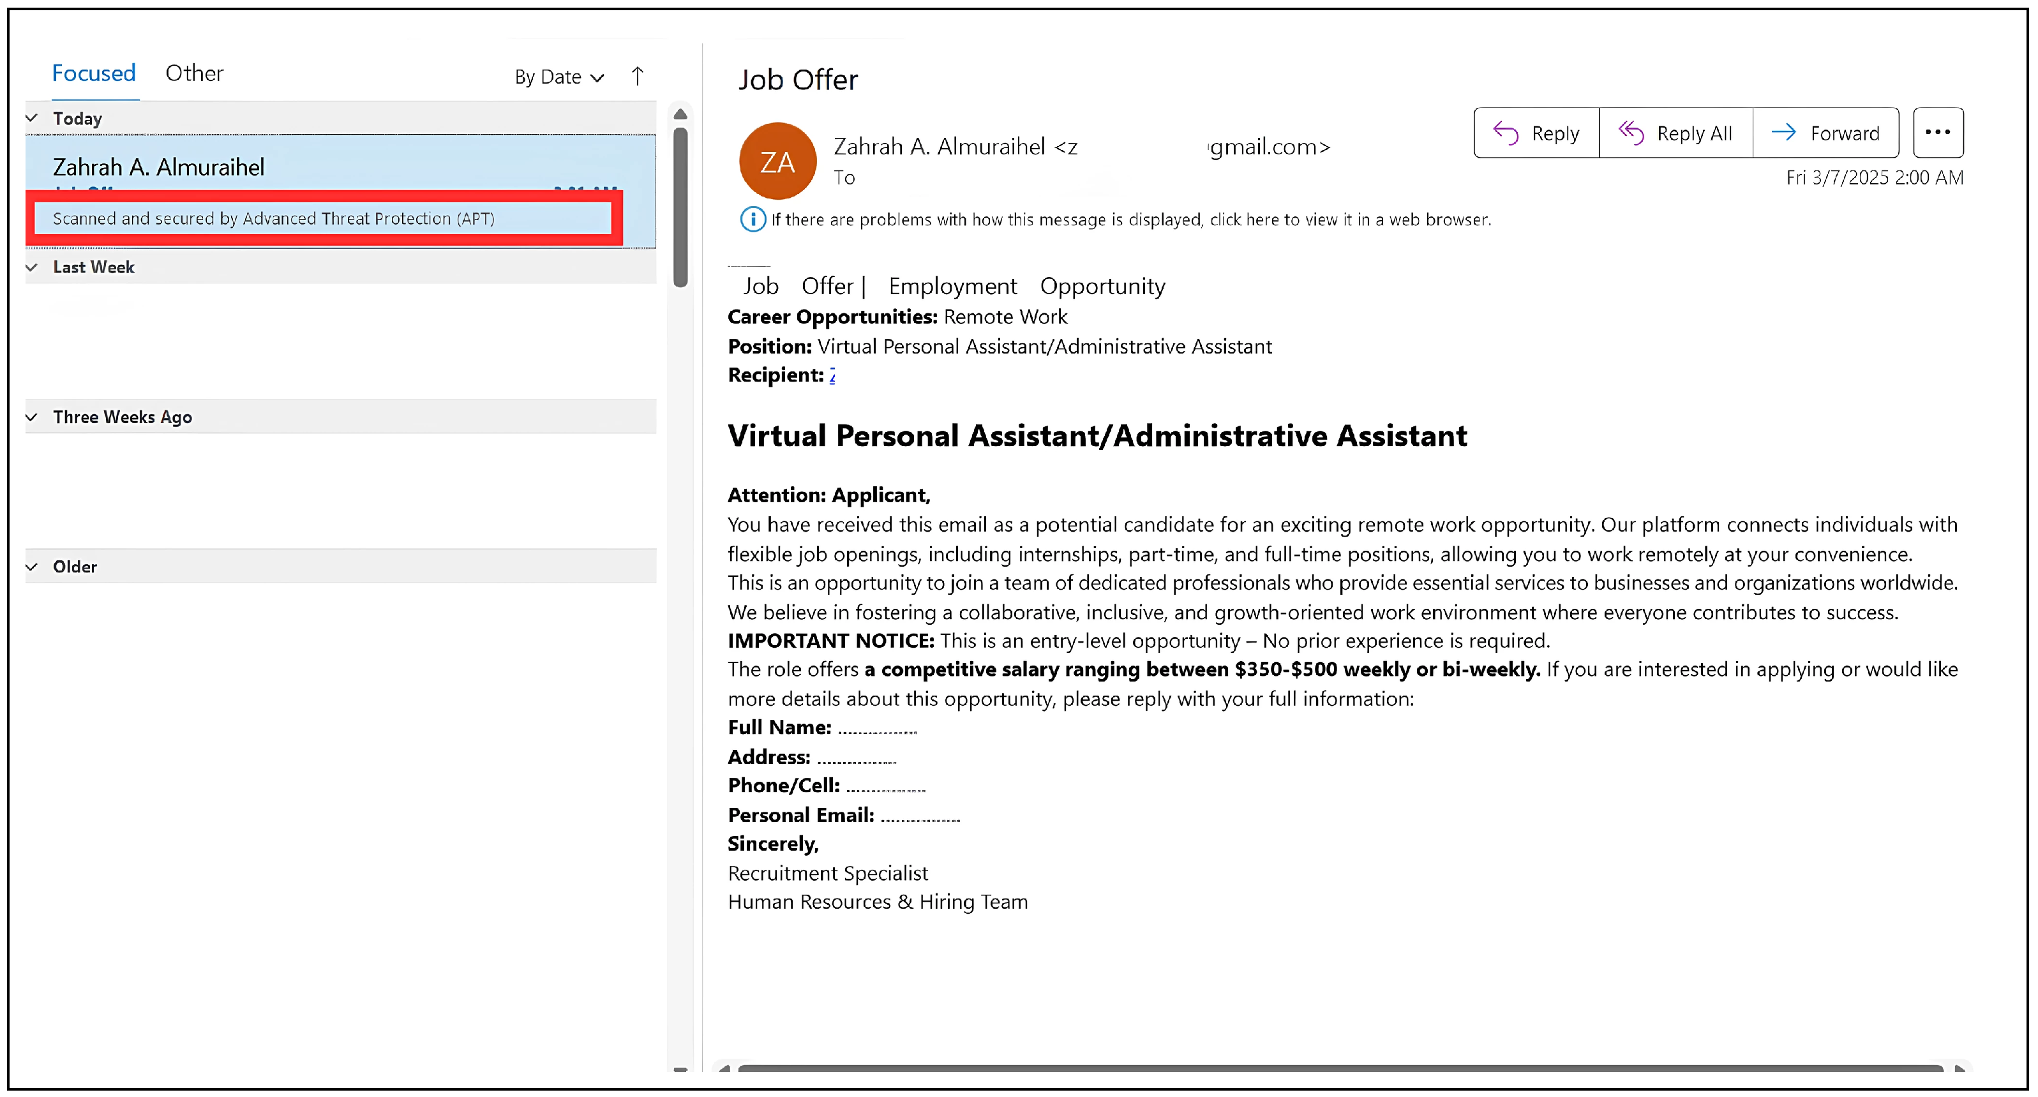Image resolution: width=2038 pixels, height=1097 pixels.
Task: Click the message list vertical scrollbar
Action: 680,207
